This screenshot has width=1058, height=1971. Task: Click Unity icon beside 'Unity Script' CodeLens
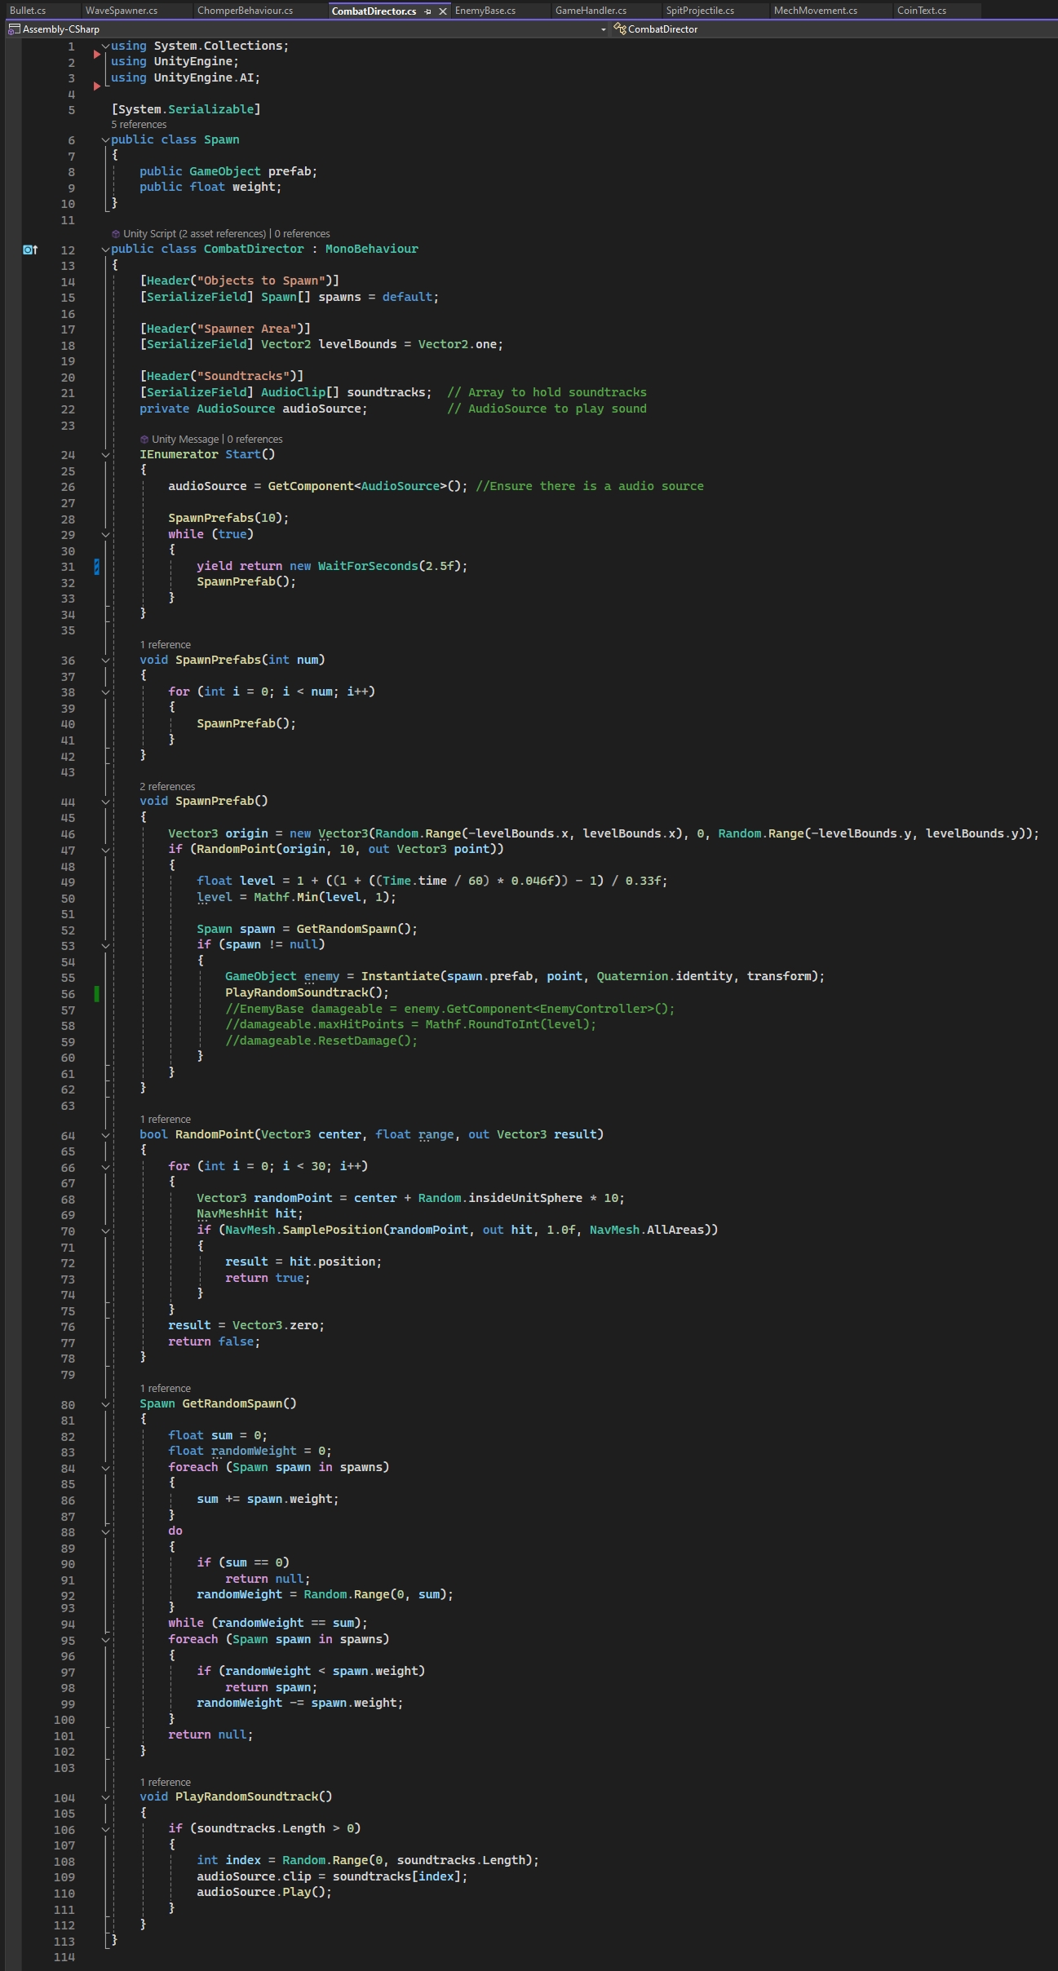116,234
